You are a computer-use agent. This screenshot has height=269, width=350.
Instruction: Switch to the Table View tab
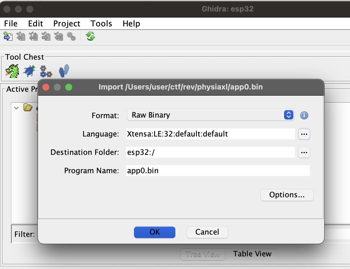coord(252,254)
